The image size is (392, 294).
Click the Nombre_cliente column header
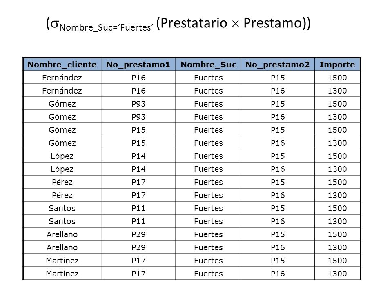click(x=62, y=65)
